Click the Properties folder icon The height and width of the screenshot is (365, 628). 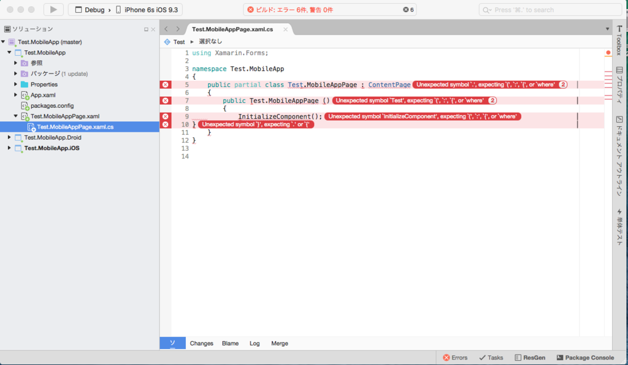pyautogui.click(x=25, y=85)
